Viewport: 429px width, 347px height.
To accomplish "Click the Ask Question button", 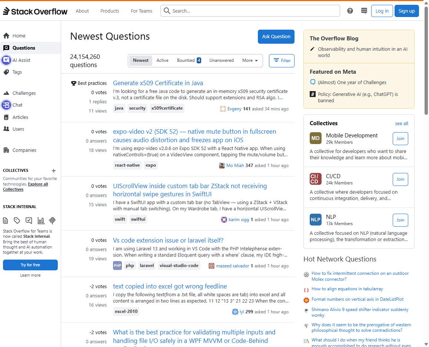I will coord(276,37).
